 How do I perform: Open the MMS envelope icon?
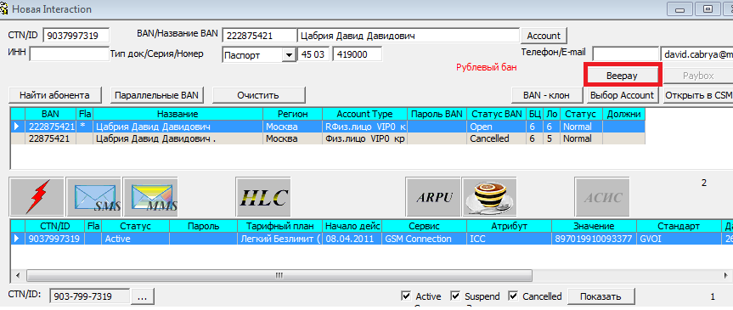[150, 196]
